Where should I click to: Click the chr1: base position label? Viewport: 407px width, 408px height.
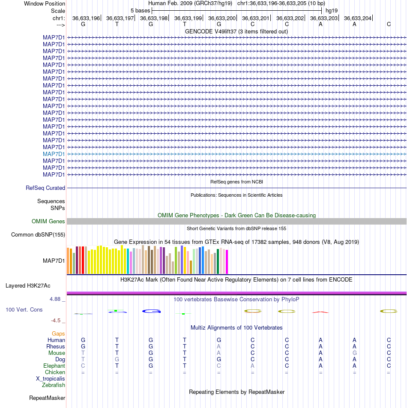click(x=59, y=18)
